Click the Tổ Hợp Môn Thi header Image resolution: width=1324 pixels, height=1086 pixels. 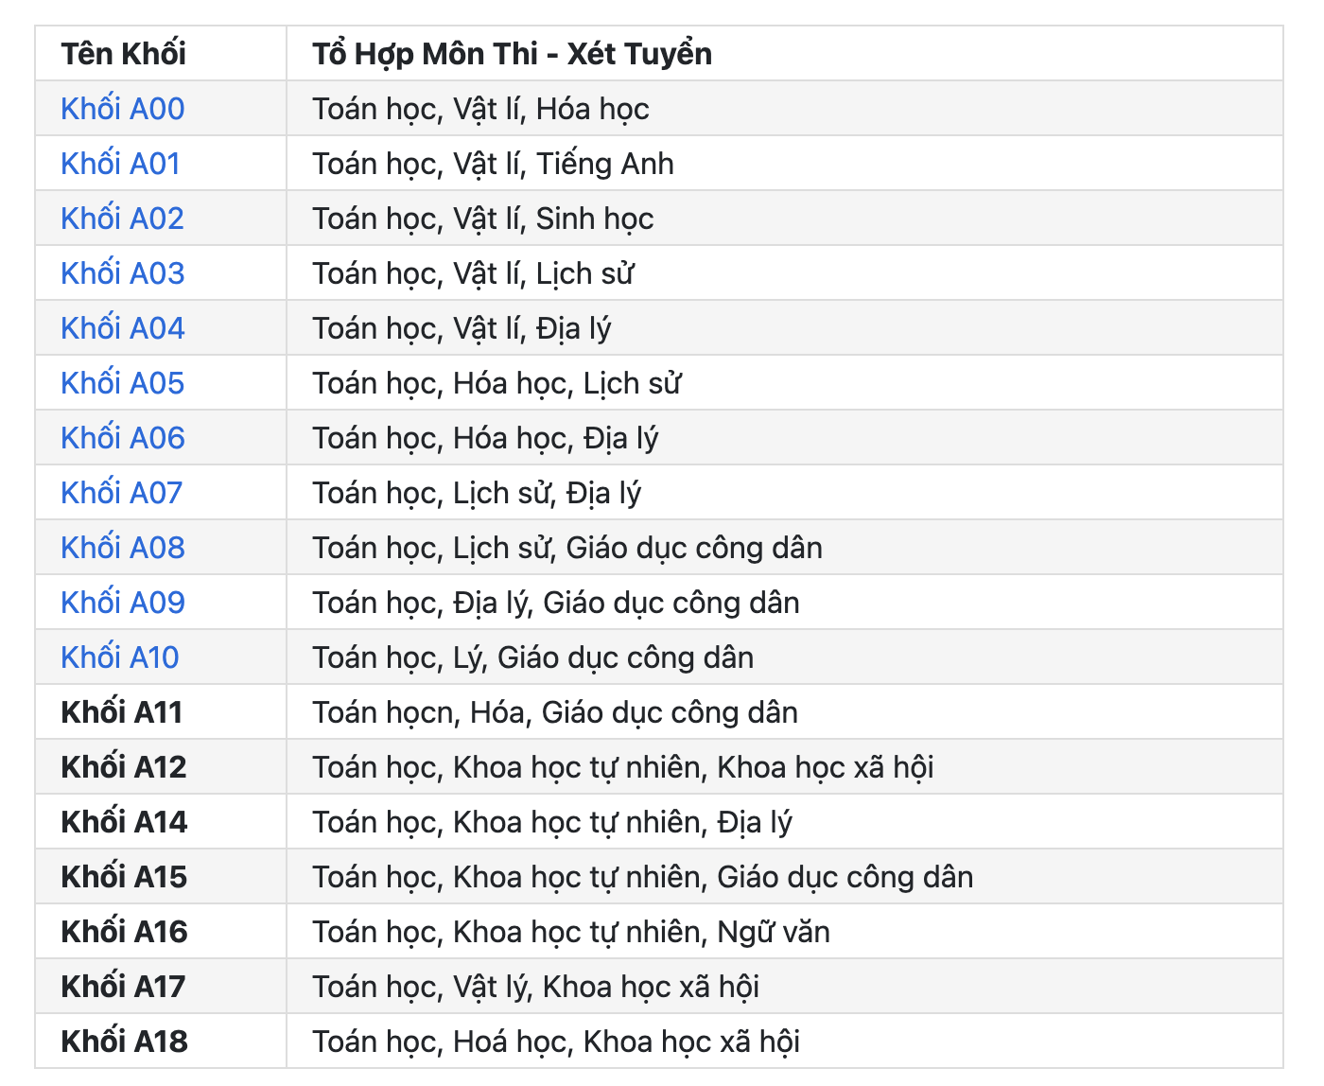pyautogui.click(x=512, y=54)
